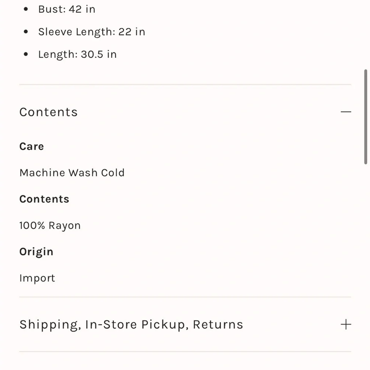Image resolution: width=370 pixels, height=370 pixels.
Task: Select the 100% Rayon text
Action: click(50, 226)
